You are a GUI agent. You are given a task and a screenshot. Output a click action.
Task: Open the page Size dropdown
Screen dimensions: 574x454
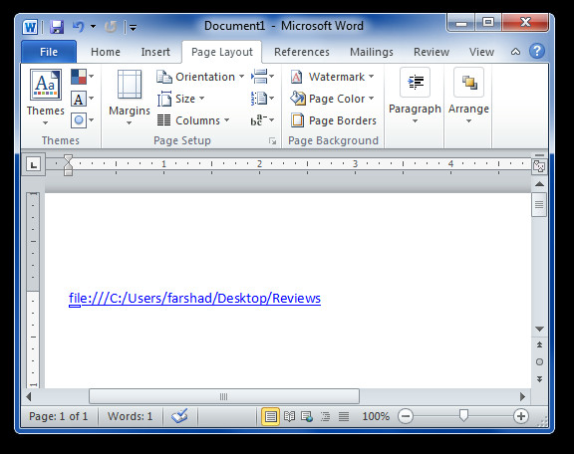180,99
